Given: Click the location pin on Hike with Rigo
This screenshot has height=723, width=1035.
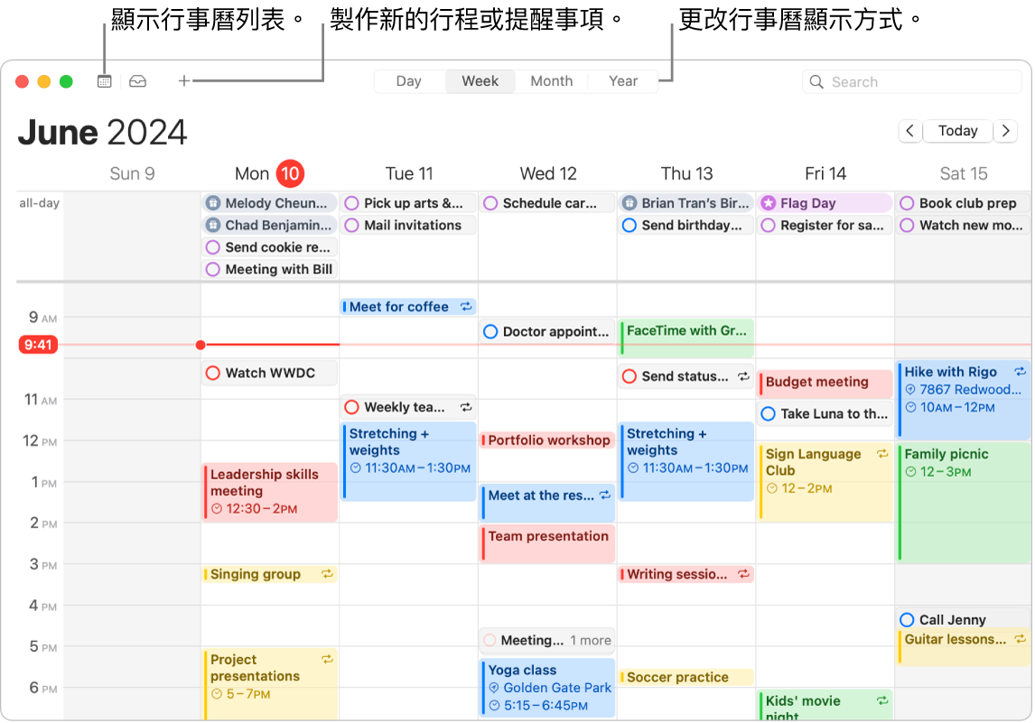Looking at the screenshot, I should pos(910,388).
